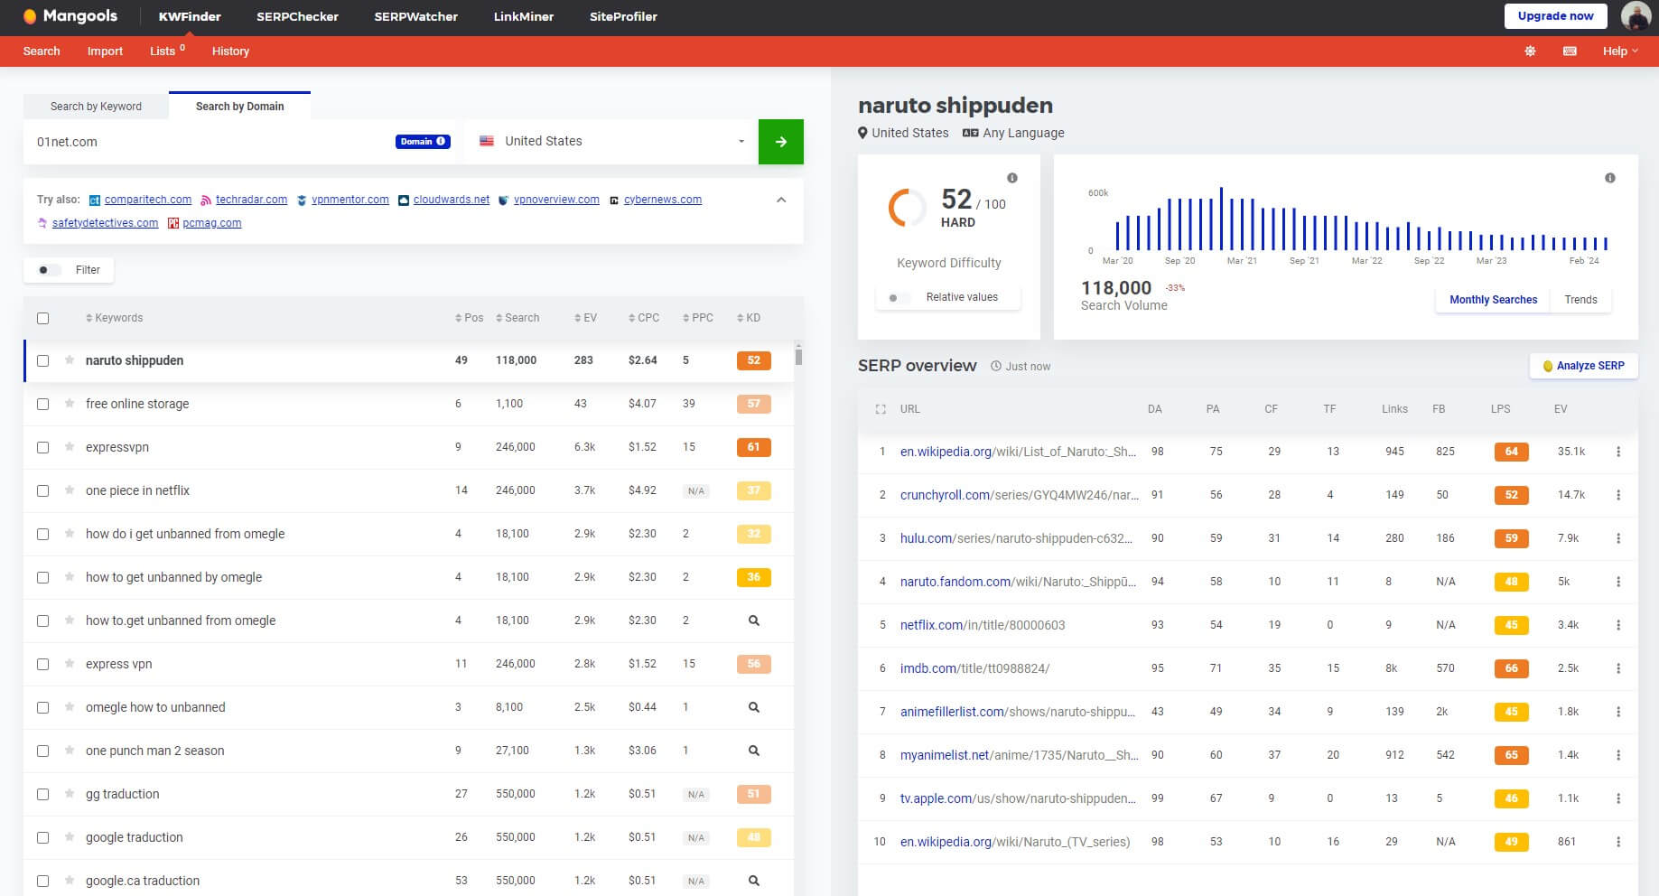Open the myanimelist.net SERP result link
Viewport: 1659px width, 896px height.
tap(1019, 755)
